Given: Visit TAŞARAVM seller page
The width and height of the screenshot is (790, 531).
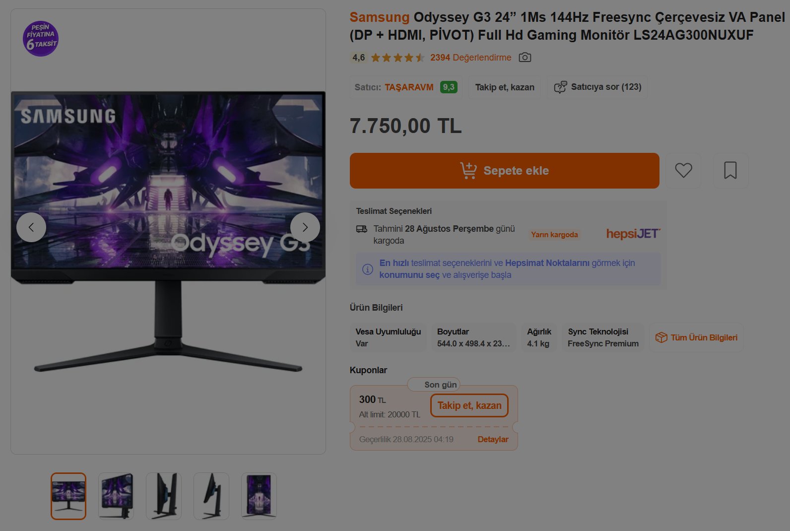Looking at the screenshot, I should pyautogui.click(x=409, y=87).
